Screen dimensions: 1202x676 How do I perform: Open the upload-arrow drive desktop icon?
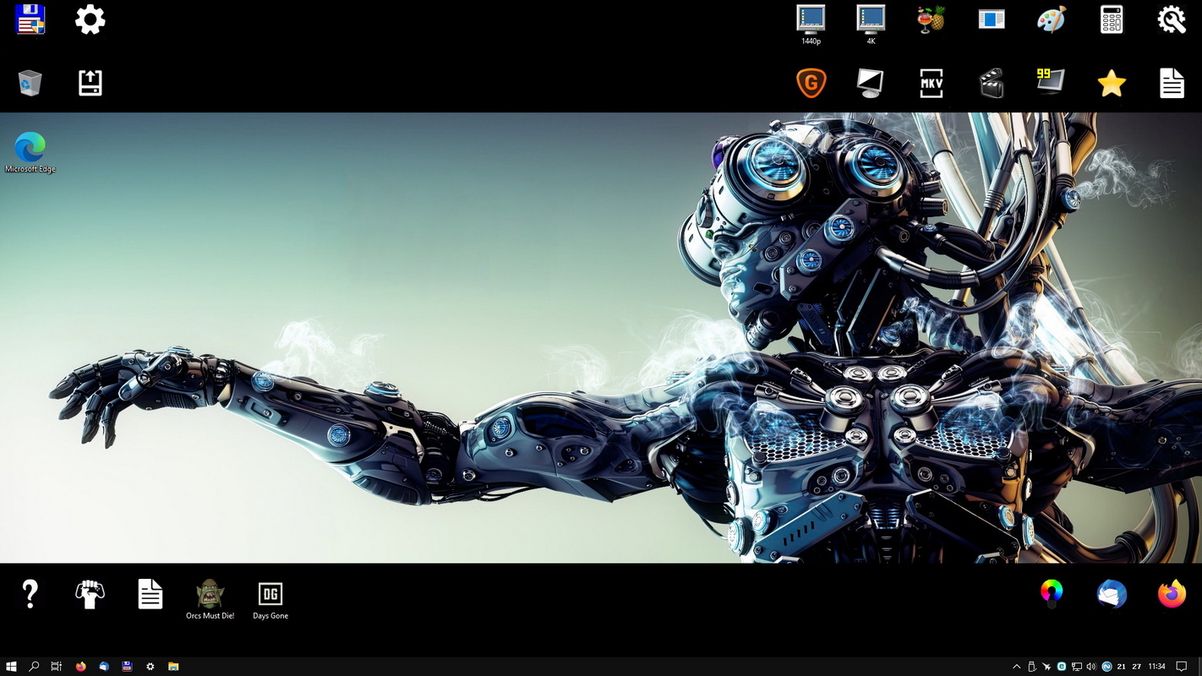pyautogui.click(x=90, y=83)
